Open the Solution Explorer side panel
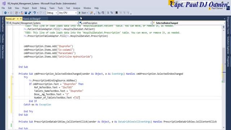This screenshot has height=130, width=231. pos(228,45)
